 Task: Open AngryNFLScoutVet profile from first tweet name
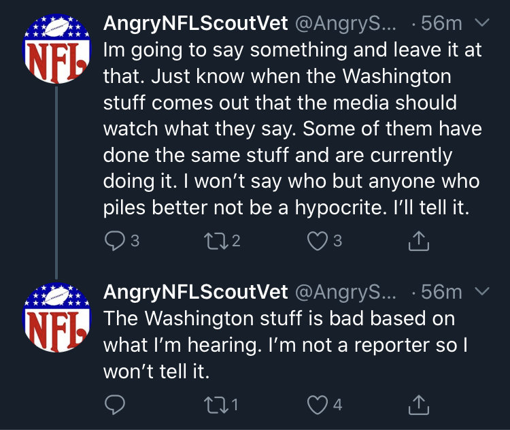(x=195, y=23)
